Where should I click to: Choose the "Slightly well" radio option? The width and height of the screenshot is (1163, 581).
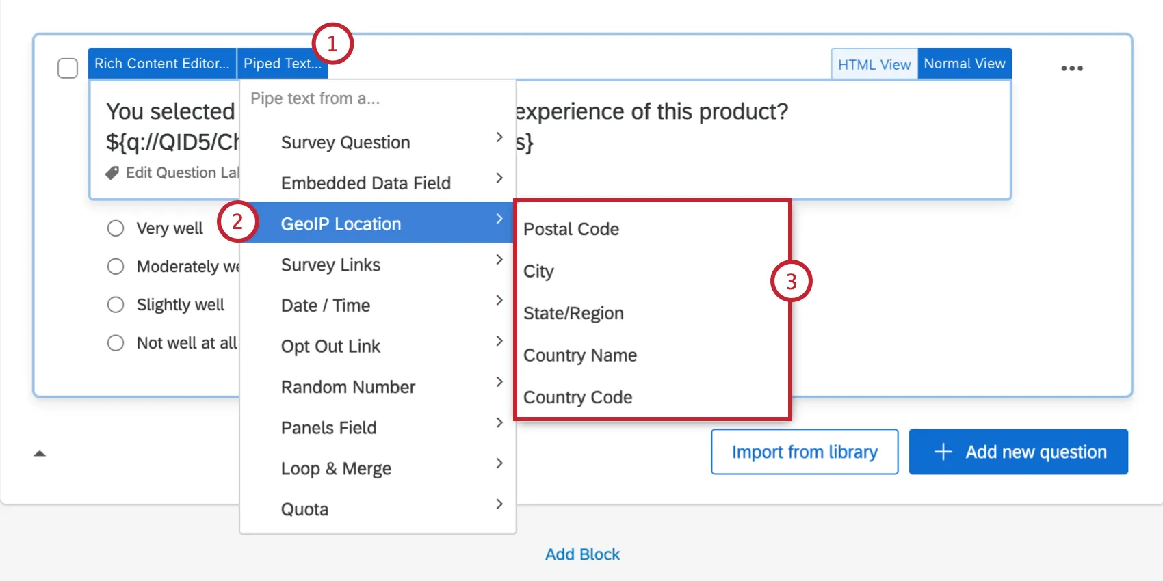pyautogui.click(x=116, y=305)
